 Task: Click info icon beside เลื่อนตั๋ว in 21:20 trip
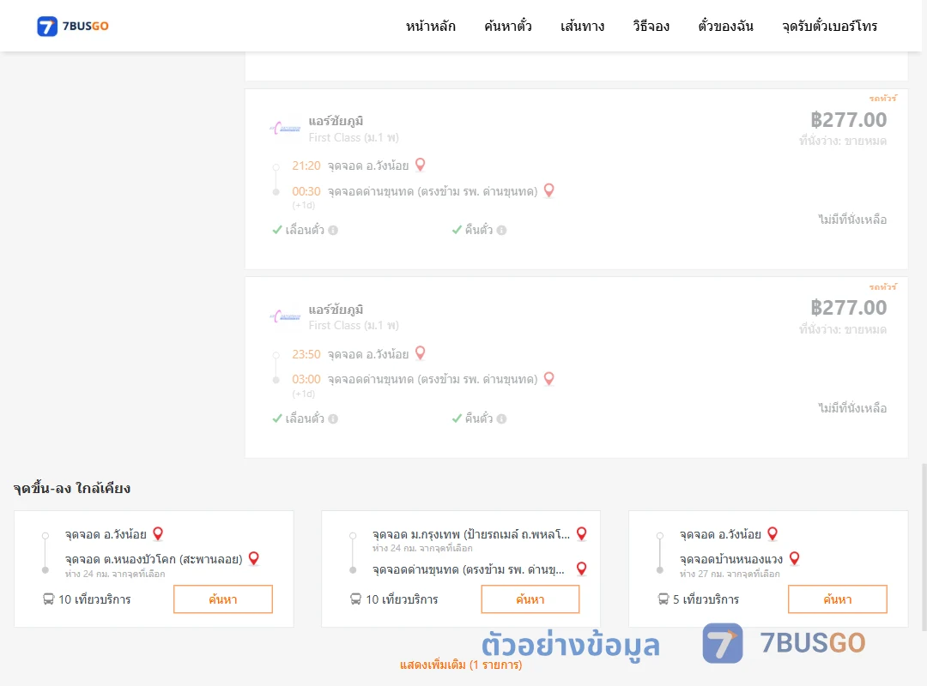click(x=333, y=231)
